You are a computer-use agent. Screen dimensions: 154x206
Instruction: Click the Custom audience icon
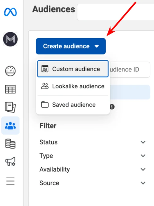click(45, 69)
